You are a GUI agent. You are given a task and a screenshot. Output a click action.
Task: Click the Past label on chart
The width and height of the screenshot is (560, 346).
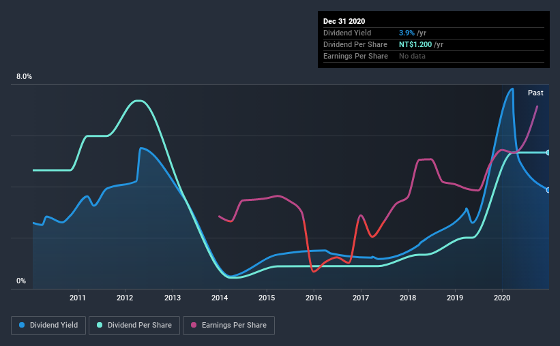click(535, 93)
